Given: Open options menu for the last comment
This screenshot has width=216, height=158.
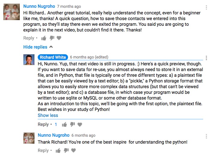Looking at the screenshot, I should (x=206, y=136).
